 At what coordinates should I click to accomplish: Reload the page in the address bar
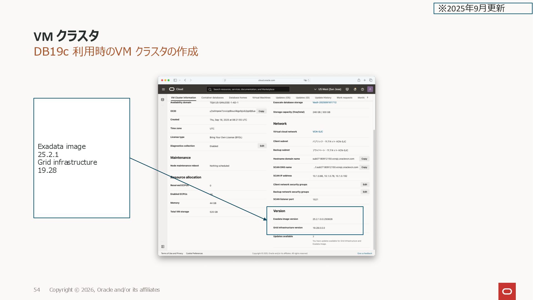click(308, 80)
